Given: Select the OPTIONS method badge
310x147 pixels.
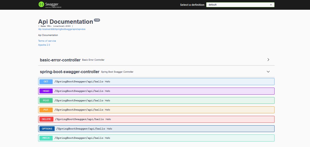Looking at the screenshot, I should pyautogui.click(x=47, y=129).
